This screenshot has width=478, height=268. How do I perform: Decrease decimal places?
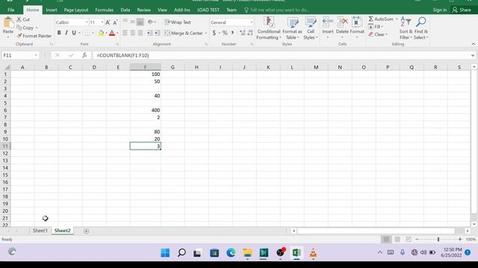click(250, 33)
